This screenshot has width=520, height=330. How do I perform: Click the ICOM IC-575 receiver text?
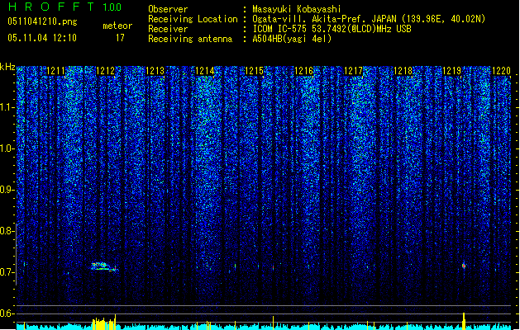[332, 29]
